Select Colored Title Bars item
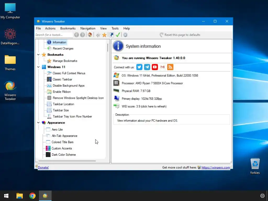268x201 pixels. [x=60, y=142]
